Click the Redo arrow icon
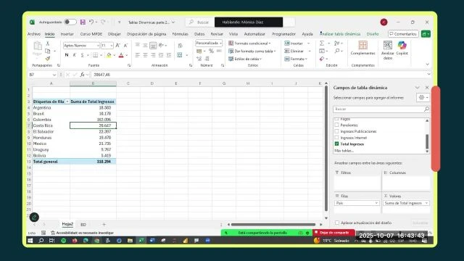Image resolution: width=464 pixels, height=261 pixels. [103, 22]
